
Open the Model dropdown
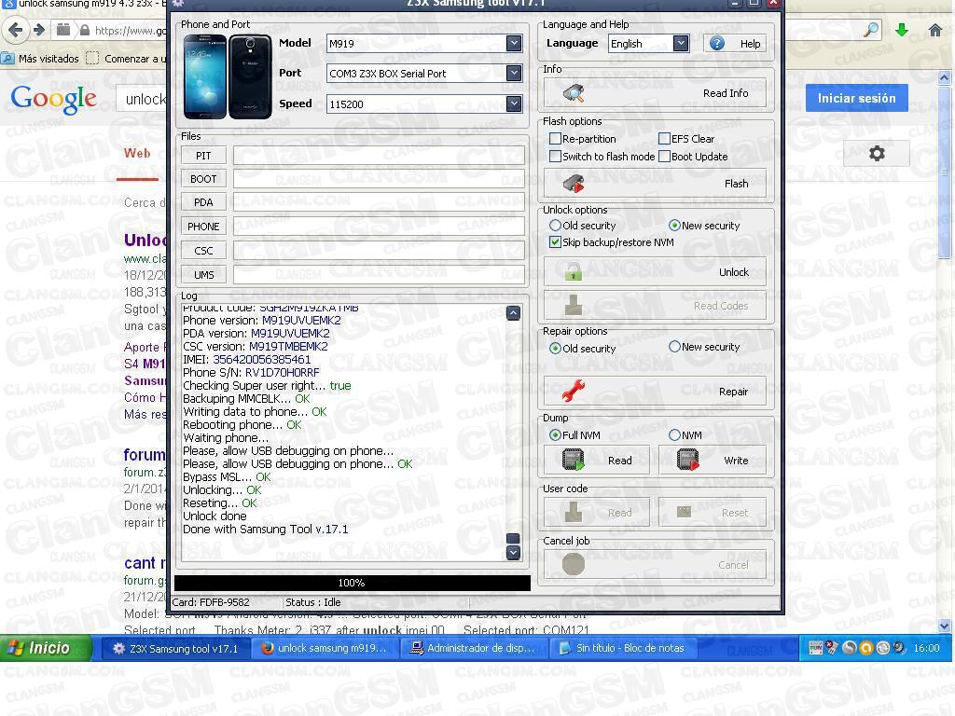tap(514, 43)
